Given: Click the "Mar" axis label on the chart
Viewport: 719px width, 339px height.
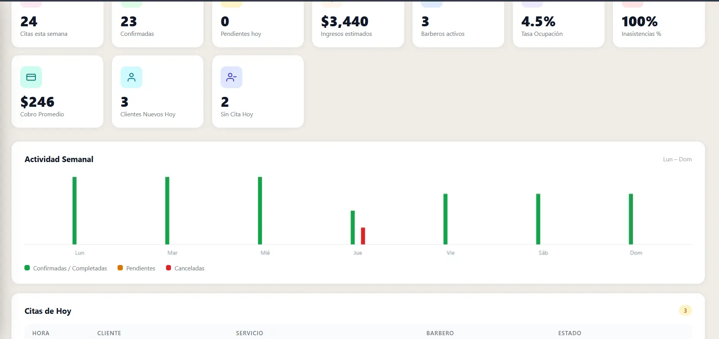Looking at the screenshot, I should point(172,253).
